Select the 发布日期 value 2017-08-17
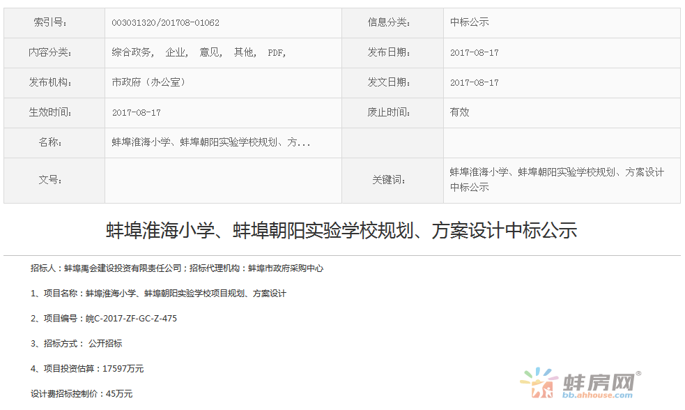The image size is (685, 410). [x=475, y=53]
